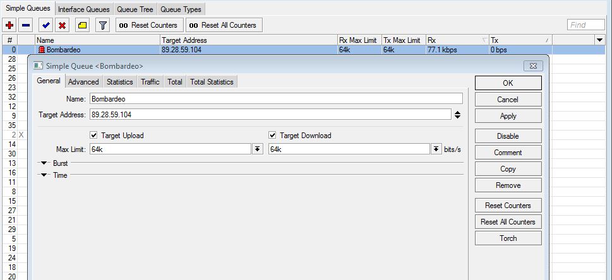Select queue row number 28
The image size is (612, 280).
[12, 59]
